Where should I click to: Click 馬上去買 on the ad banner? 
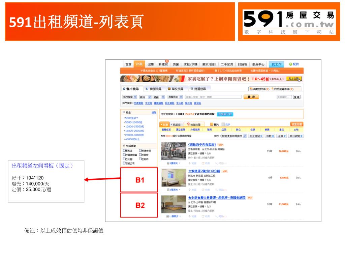tap(294, 79)
